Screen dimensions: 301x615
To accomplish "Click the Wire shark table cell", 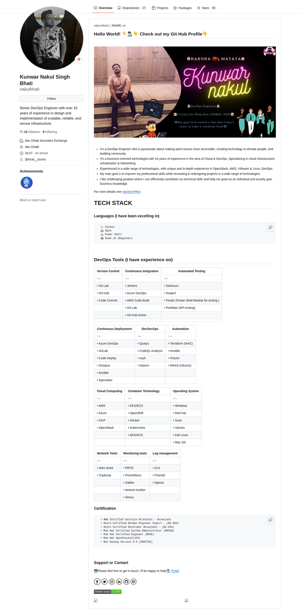I will click(107, 468).
